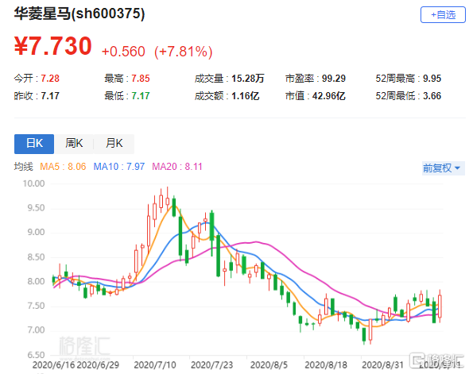Click the lowest green candlestick near 2020/8/31
The width and height of the screenshot is (469, 374).
(364, 334)
